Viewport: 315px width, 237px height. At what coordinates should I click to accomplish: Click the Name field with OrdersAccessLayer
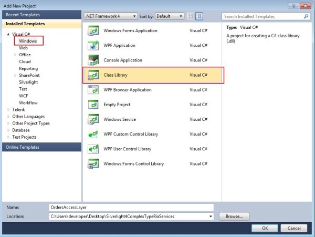[x=131, y=208]
